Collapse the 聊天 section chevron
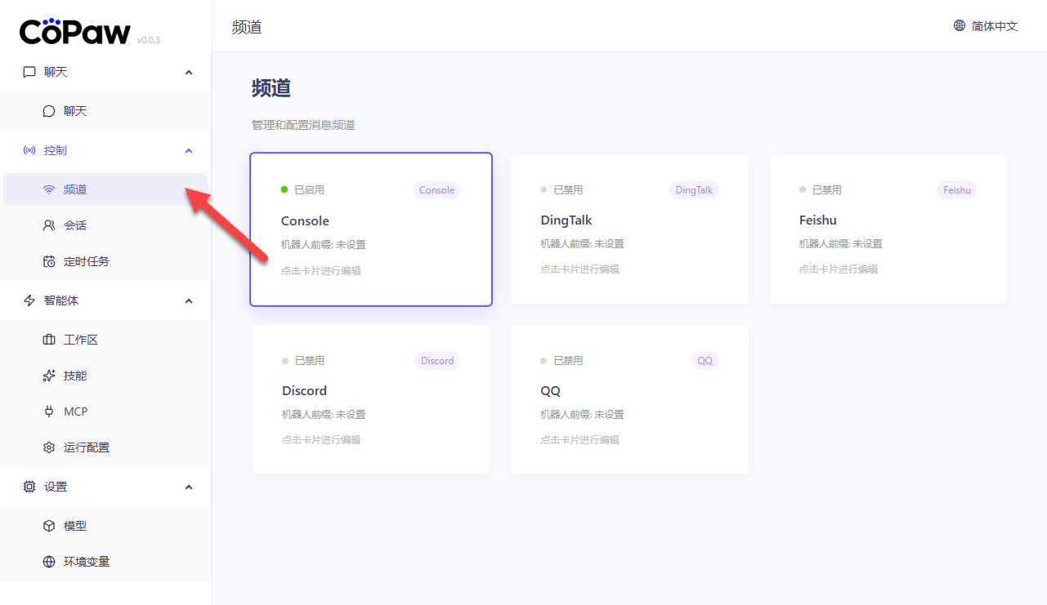Image resolution: width=1047 pixels, height=605 pixels. [189, 72]
